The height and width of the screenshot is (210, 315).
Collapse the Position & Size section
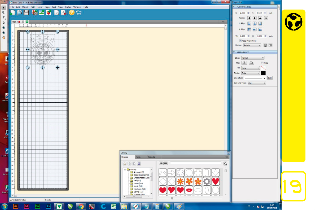(x=234, y=7)
